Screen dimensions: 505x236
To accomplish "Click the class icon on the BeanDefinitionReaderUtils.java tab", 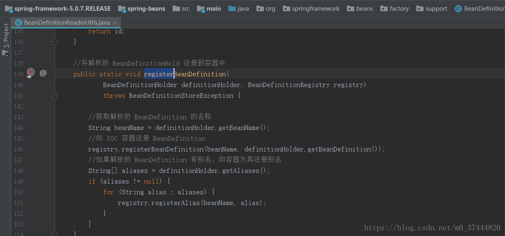I will 18,23.
